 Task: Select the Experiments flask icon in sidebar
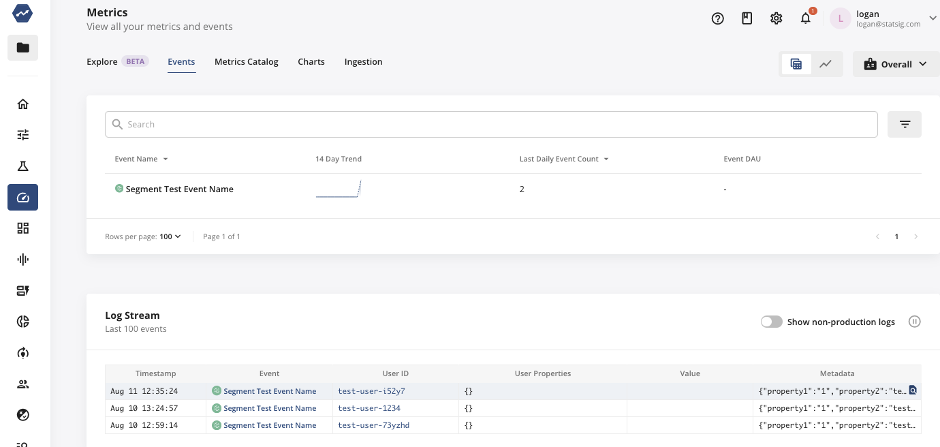(22, 166)
